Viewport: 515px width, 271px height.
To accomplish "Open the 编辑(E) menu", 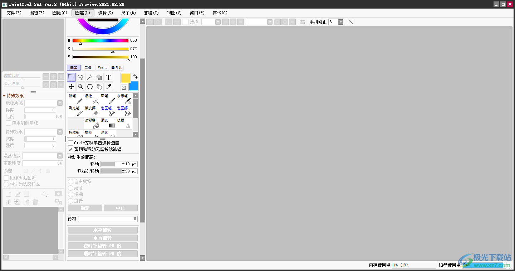I will click(37, 13).
